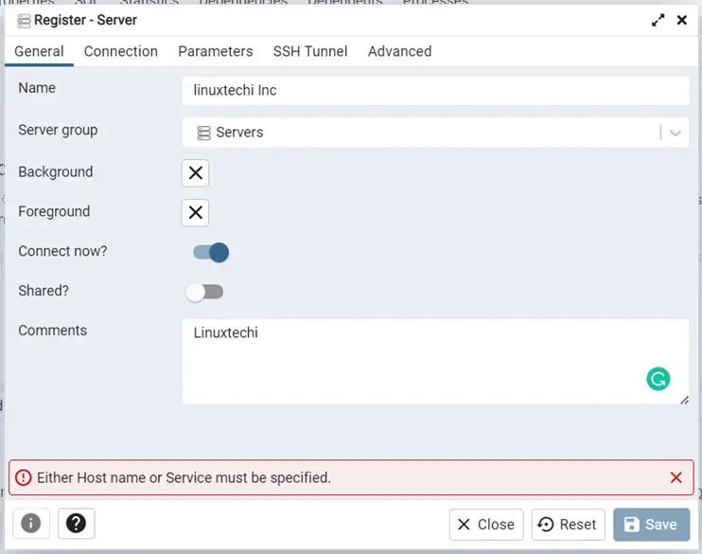Click the red error alert icon

(23, 478)
